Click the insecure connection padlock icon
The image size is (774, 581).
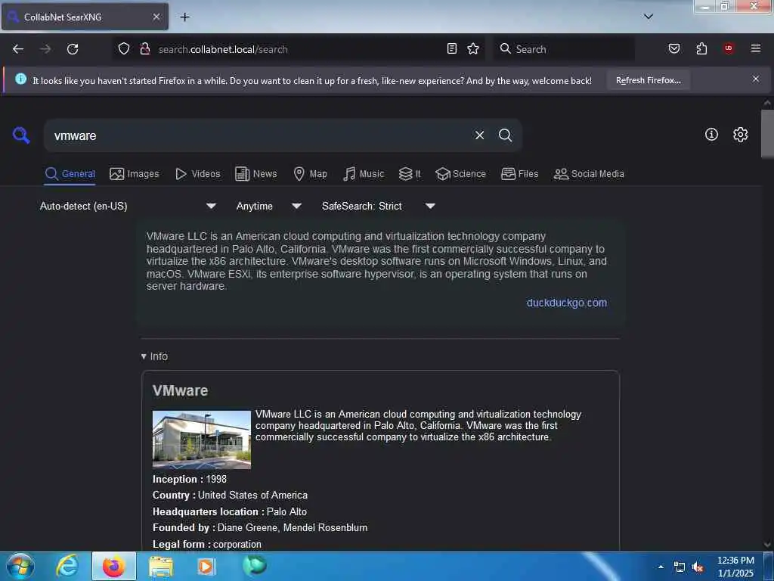pyautogui.click(x=144, y=49)
